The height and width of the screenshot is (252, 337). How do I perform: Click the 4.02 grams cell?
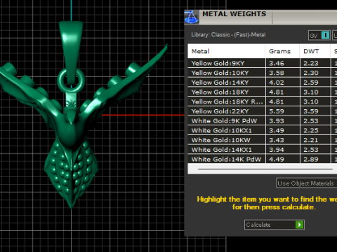click(x=282, y=83)
